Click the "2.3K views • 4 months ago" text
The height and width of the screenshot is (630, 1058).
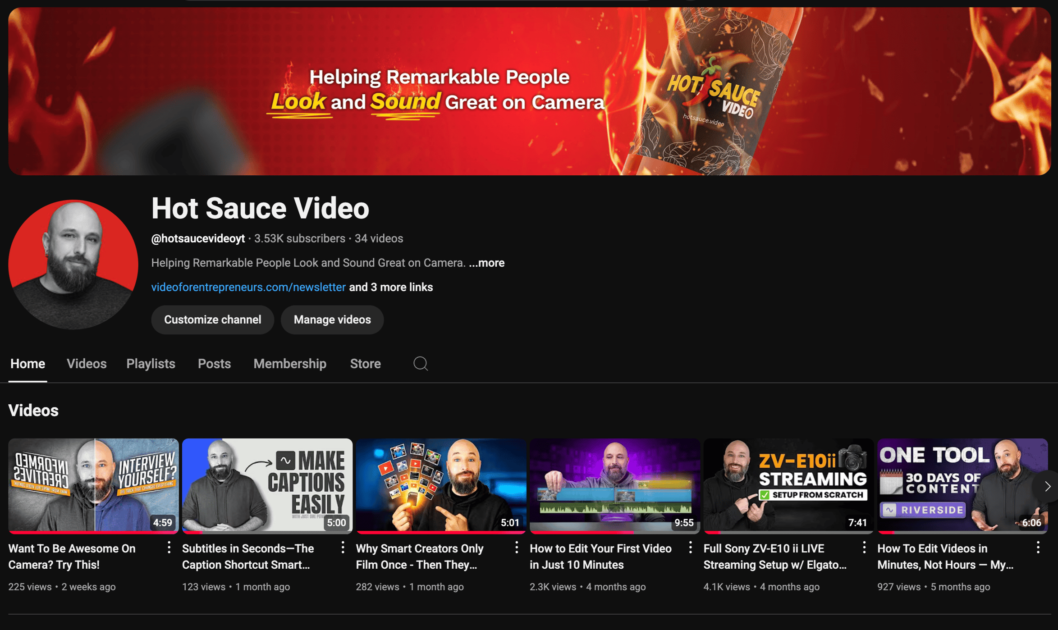[x=588, y=587]
